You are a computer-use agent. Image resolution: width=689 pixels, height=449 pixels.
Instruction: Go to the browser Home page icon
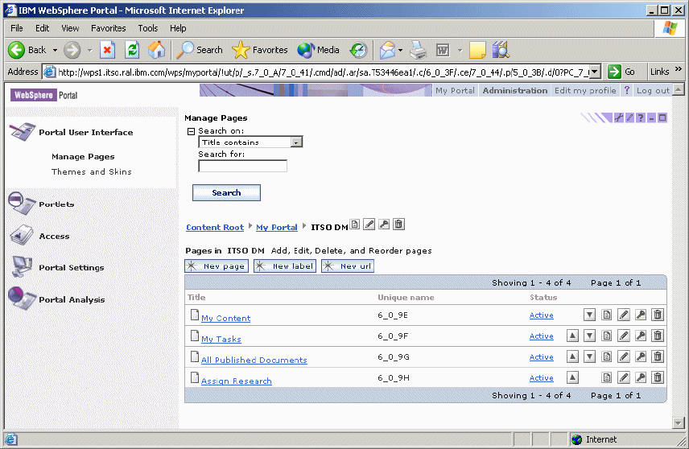[x=157, y=50]
